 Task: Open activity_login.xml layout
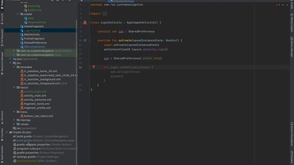[35, 92]
